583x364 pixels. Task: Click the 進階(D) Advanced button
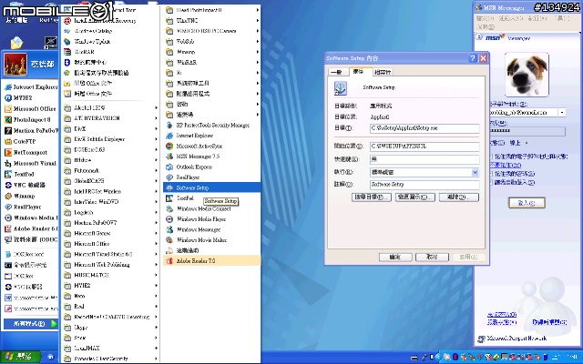point(459,197)
